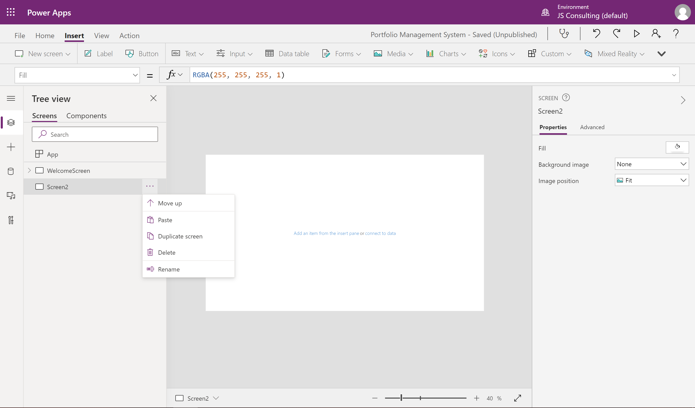
Task: Switch to the Components tab
Action: point(86,116)
